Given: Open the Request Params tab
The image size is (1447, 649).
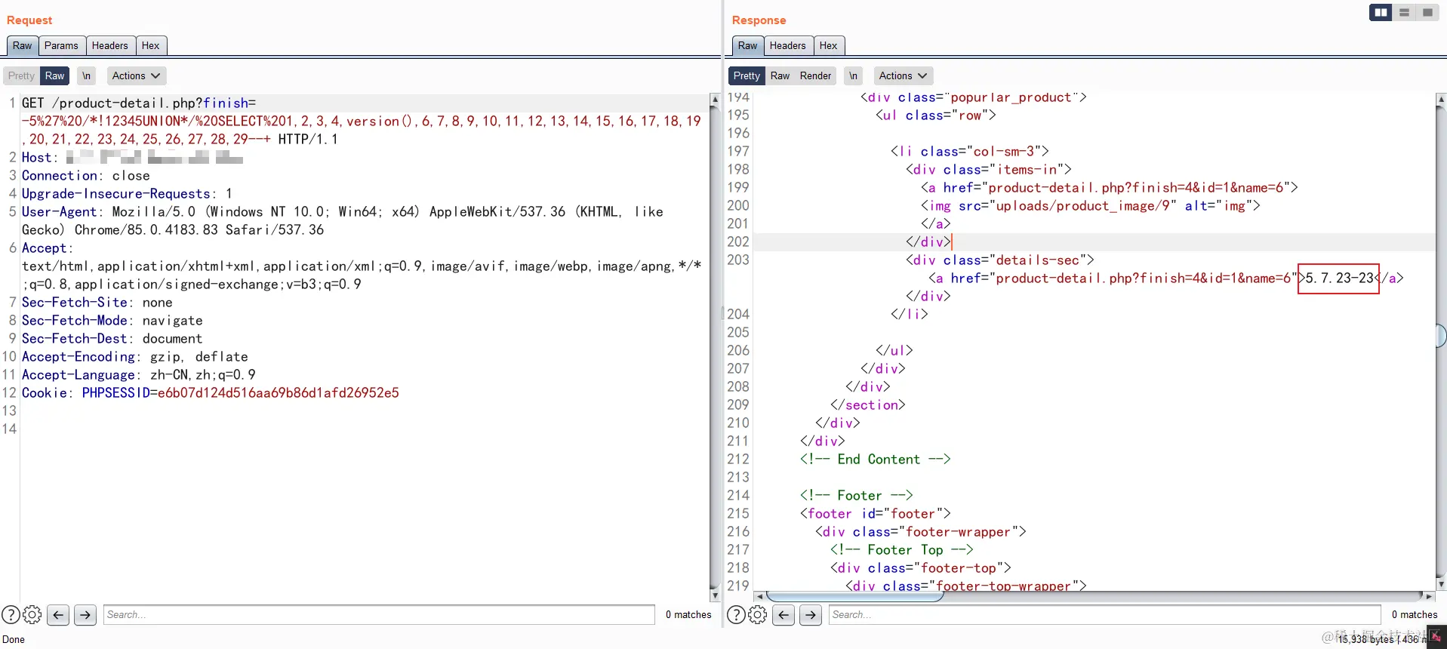Looking at the screenshot, I should (x=61, y=45).
